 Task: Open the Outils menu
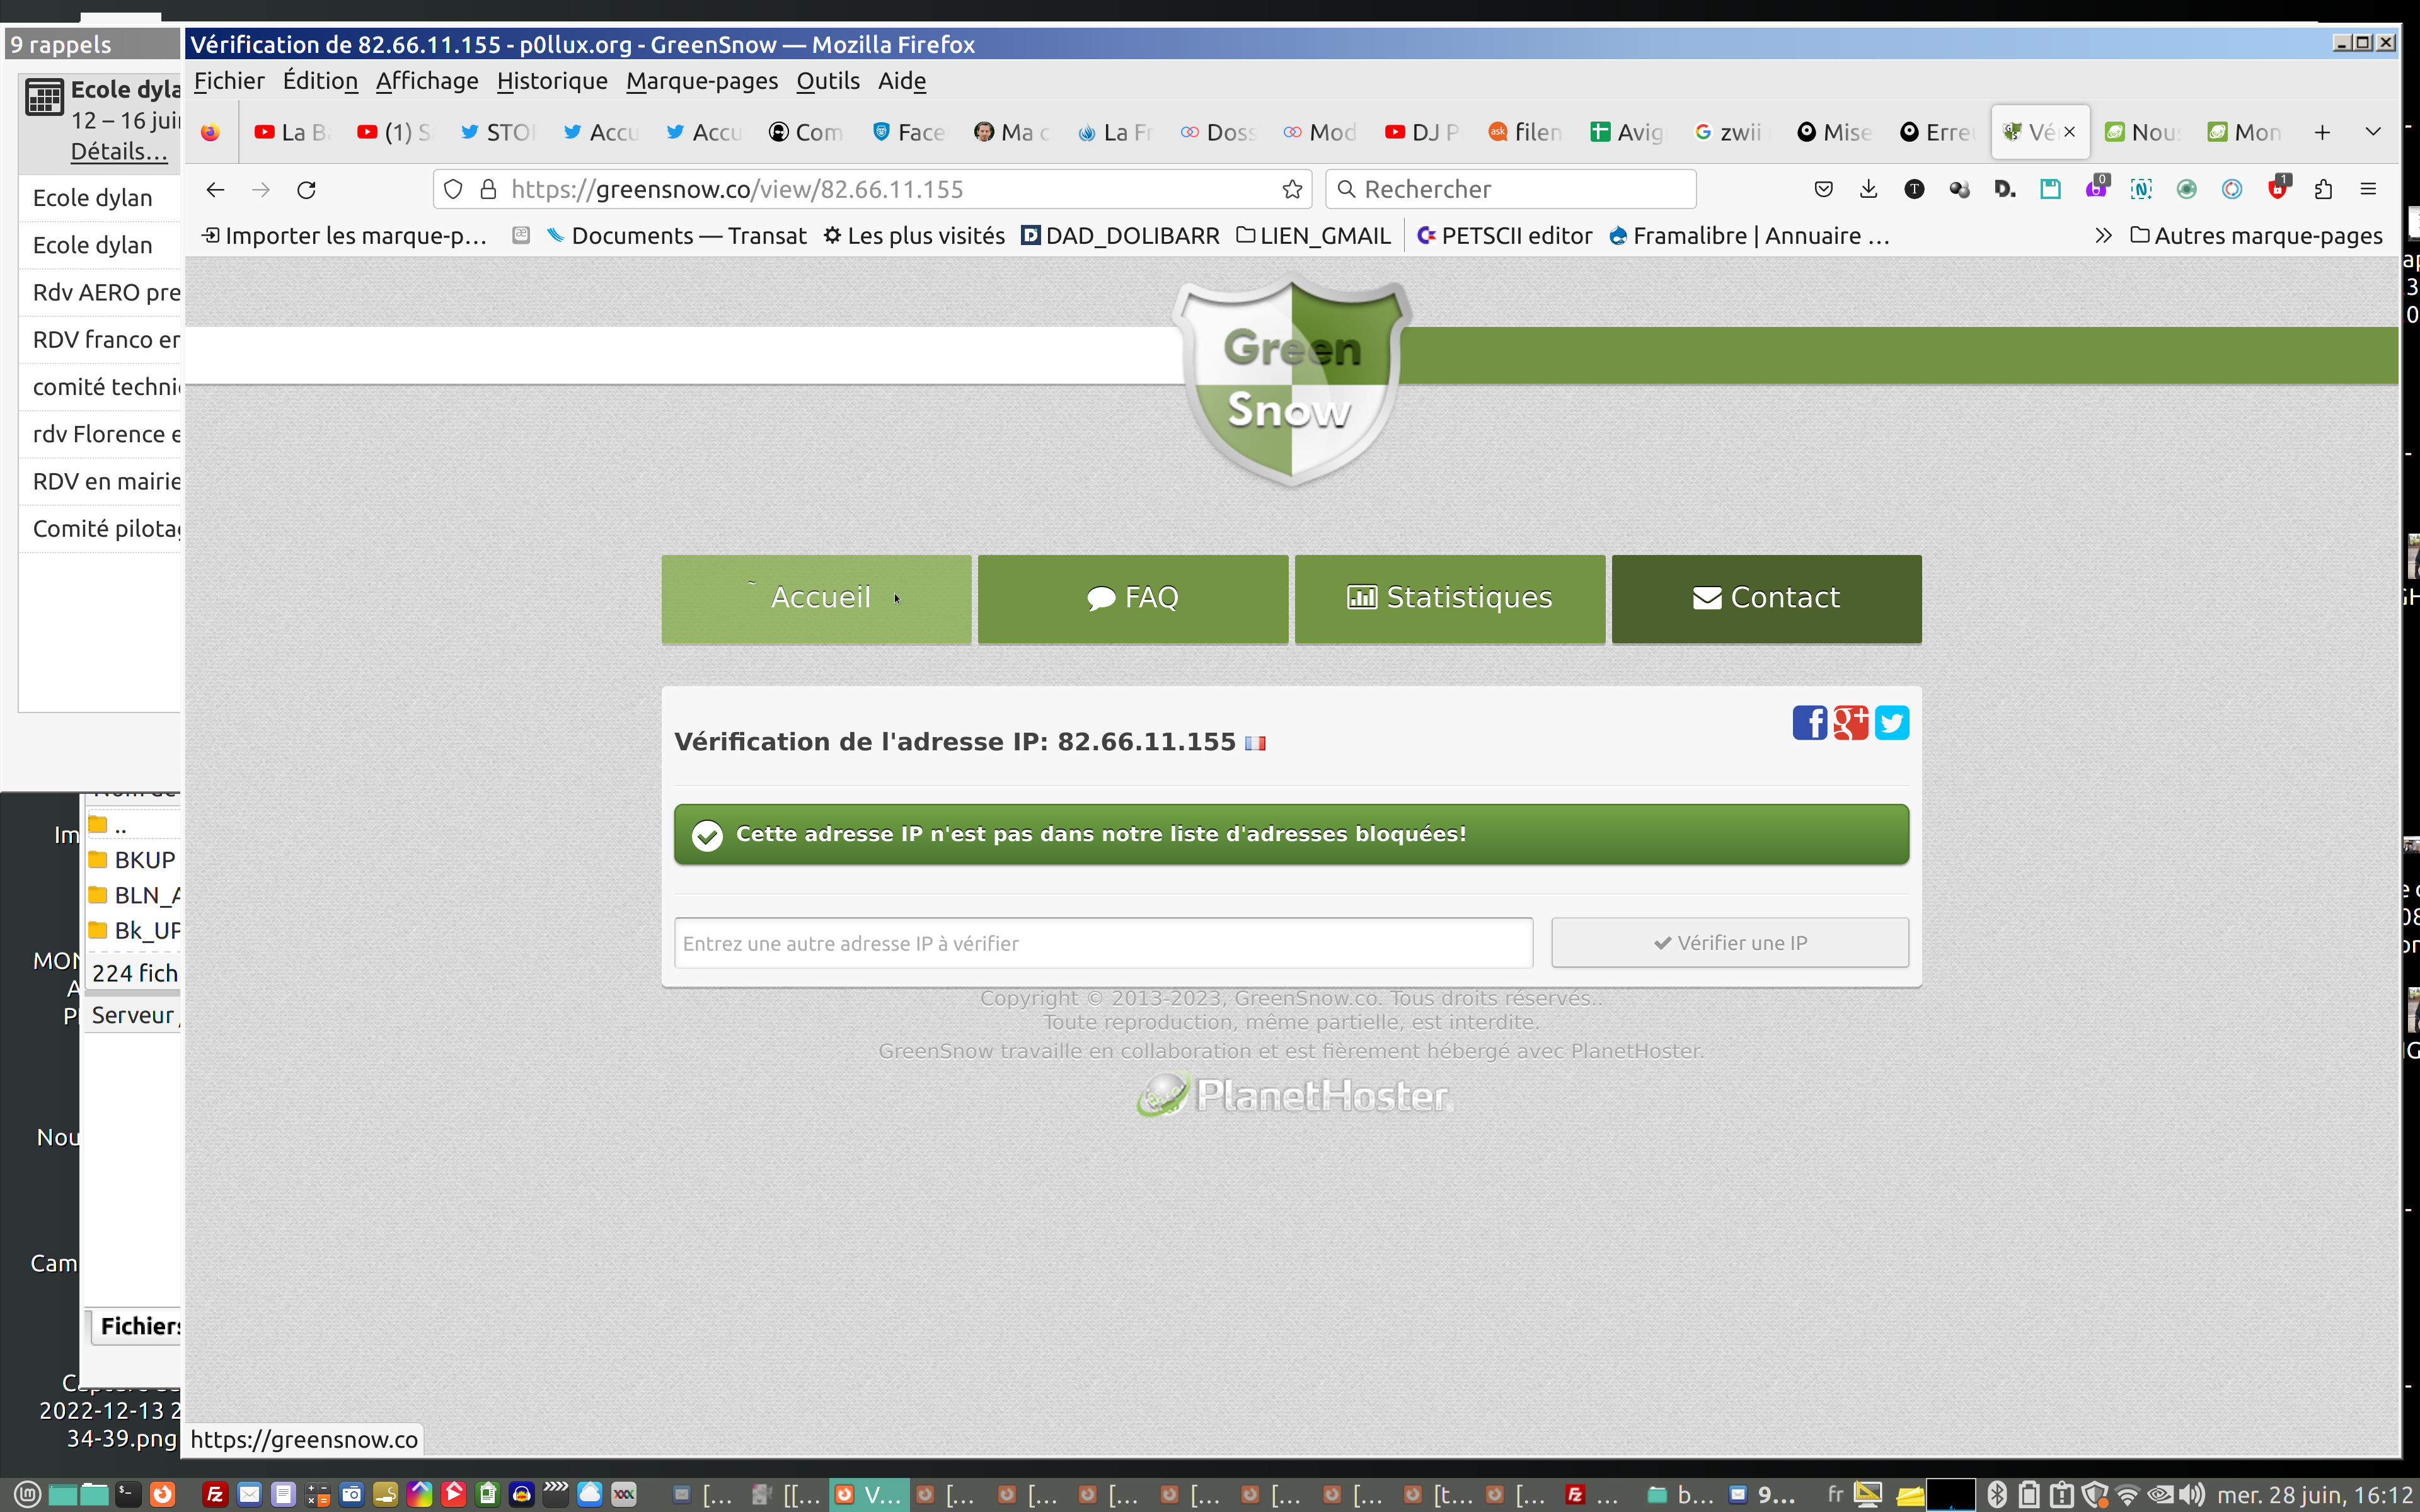(x=827, y=81)
